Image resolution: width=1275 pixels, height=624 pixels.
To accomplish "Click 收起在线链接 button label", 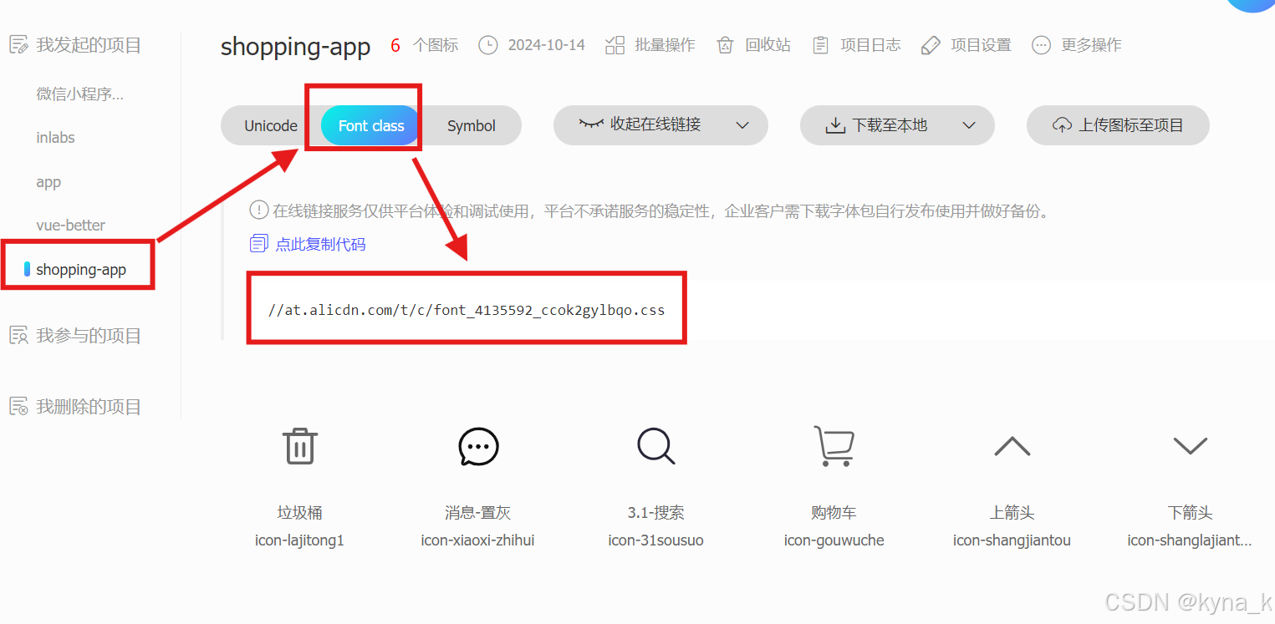I will click(x=655, y=124).
